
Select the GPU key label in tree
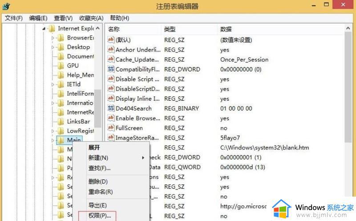pyautogui.click(x=73, y=66)
